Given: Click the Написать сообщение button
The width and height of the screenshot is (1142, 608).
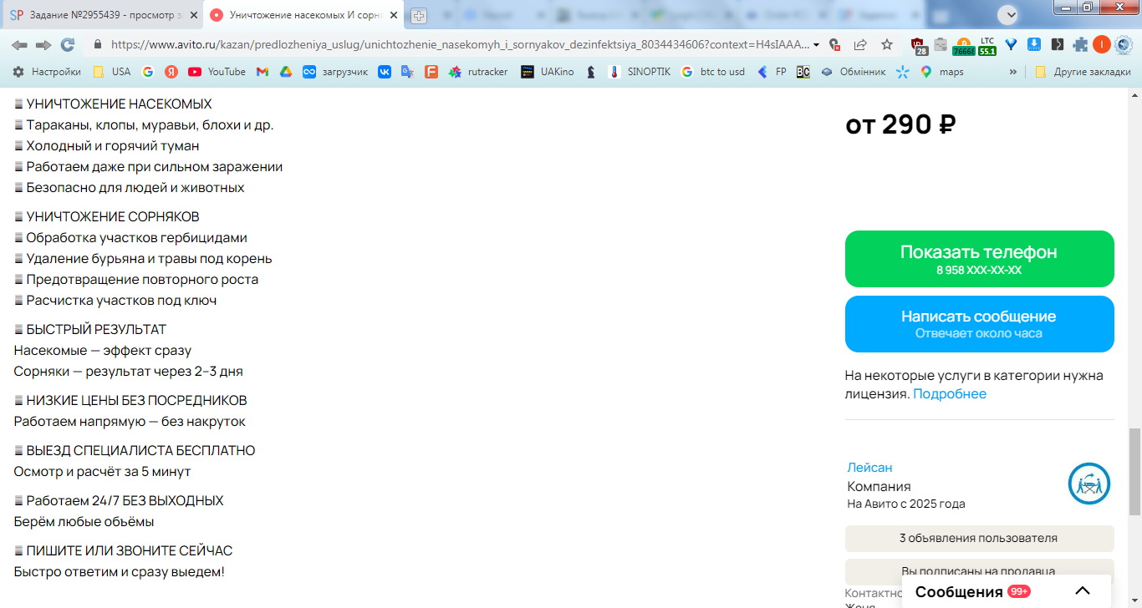Looking at the screenshot, I should pyautogui.click(x=980, y=324).
